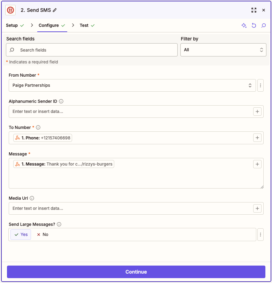Show info tooltip for Media Url
The image size is (272, 283).
click(32, 198)
